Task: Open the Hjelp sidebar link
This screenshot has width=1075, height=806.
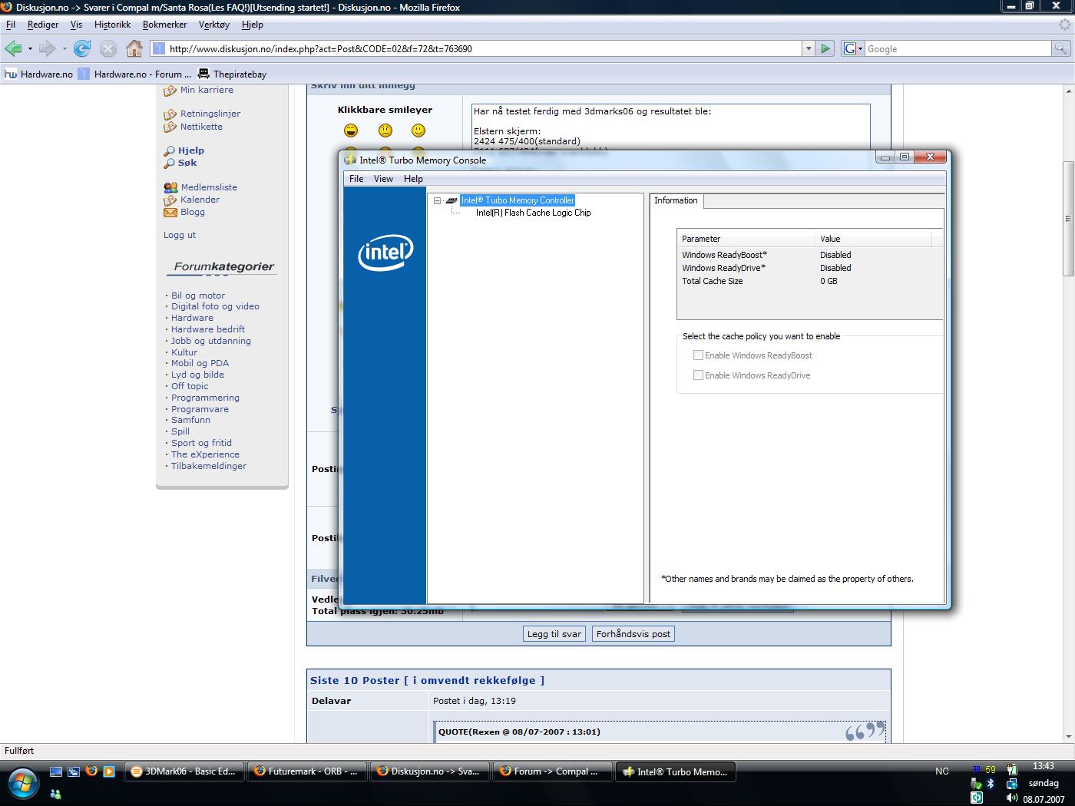Action: 191,150
